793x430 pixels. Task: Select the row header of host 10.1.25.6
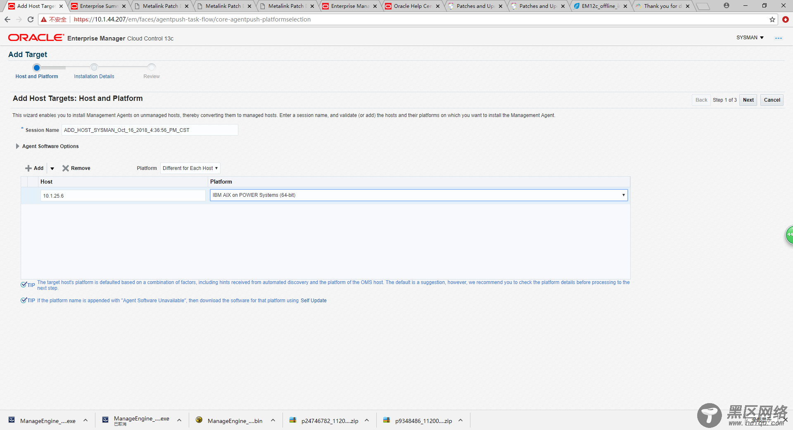[x=24, y=196]
